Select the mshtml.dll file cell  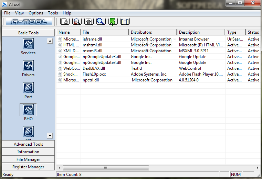[92, 45]
